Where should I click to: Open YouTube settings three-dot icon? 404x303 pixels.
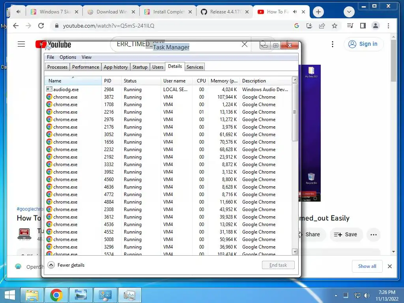[x=333, y=44]
